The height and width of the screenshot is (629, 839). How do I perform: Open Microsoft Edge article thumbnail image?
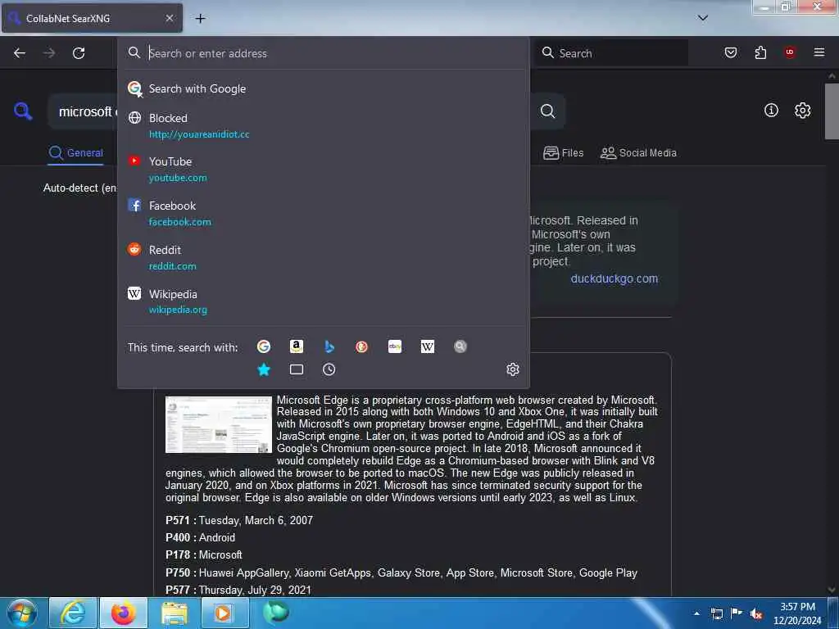coord(218,425)
